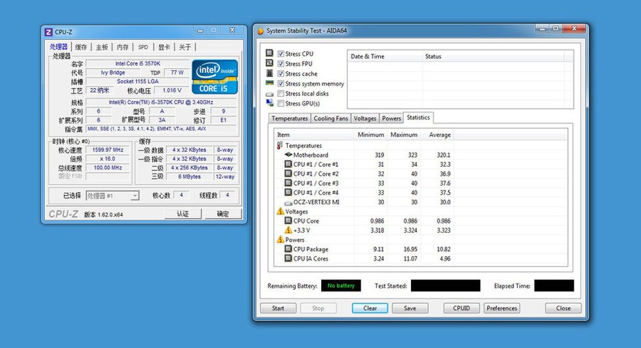The image size is (641, 348).
Task: Click the Powers warning icon
Action: click(x=280, y=239)
